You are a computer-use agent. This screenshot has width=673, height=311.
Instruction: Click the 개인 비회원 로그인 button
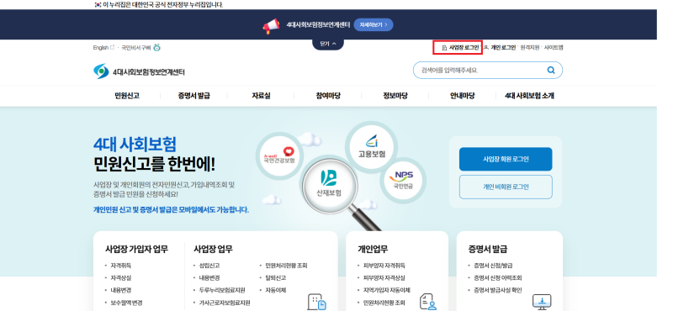coord(506,187)
